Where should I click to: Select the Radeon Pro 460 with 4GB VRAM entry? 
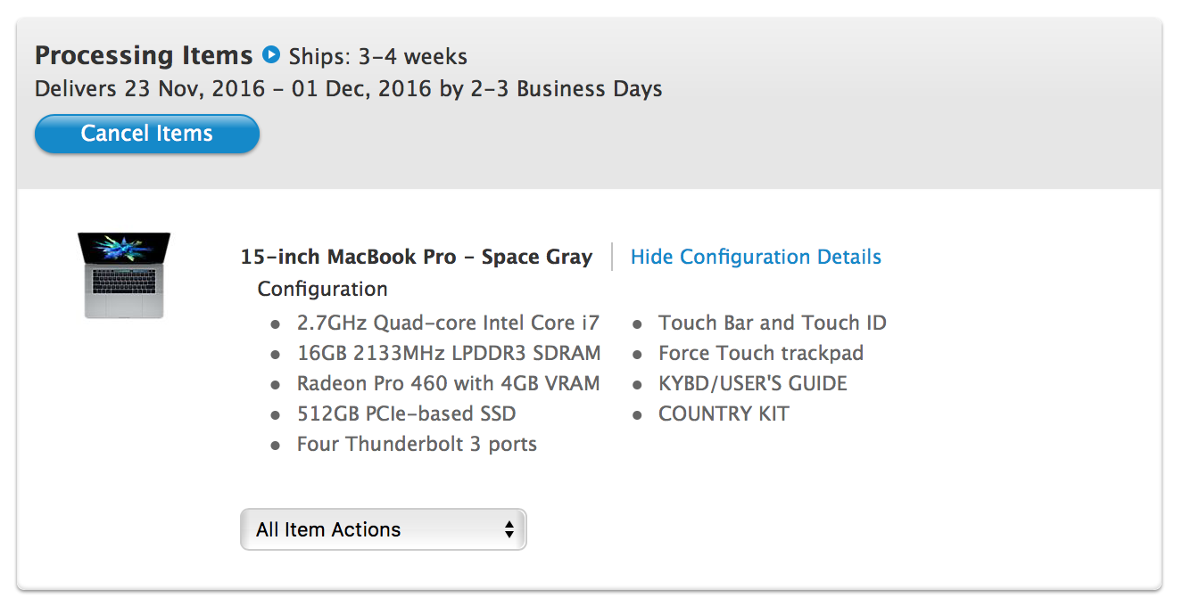pyautogui.click(x=448, y=383)
